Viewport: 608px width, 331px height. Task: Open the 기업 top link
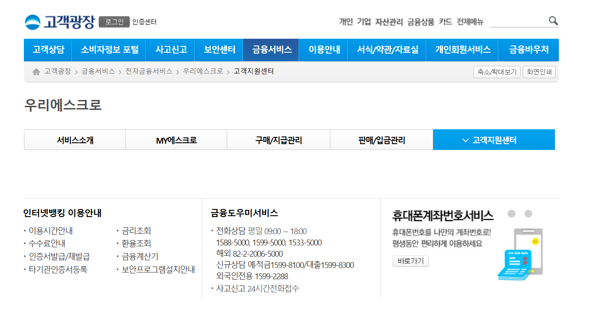pos(364,22)
